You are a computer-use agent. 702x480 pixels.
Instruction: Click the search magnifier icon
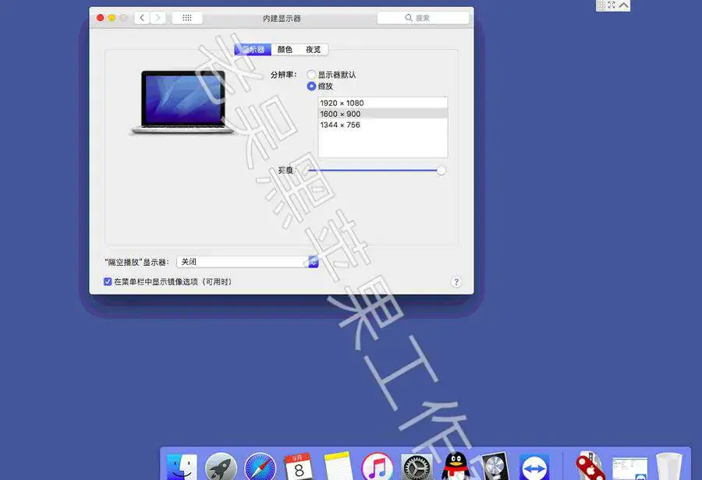pos(408,17)
